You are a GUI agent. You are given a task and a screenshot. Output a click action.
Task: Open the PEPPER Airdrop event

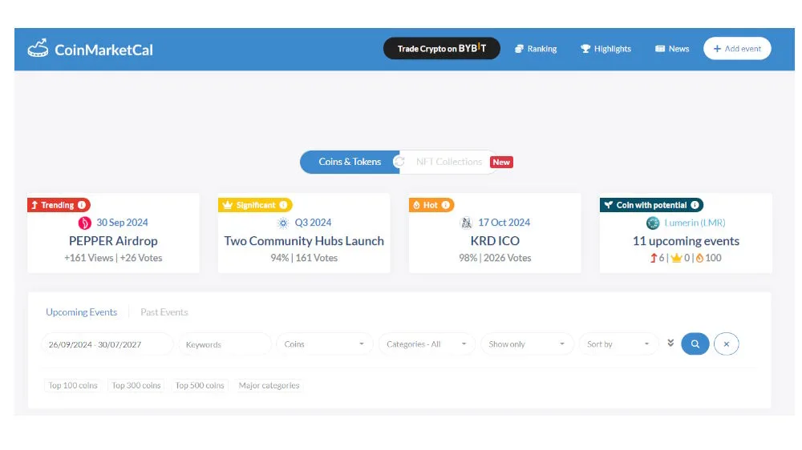tap(113, 240)
